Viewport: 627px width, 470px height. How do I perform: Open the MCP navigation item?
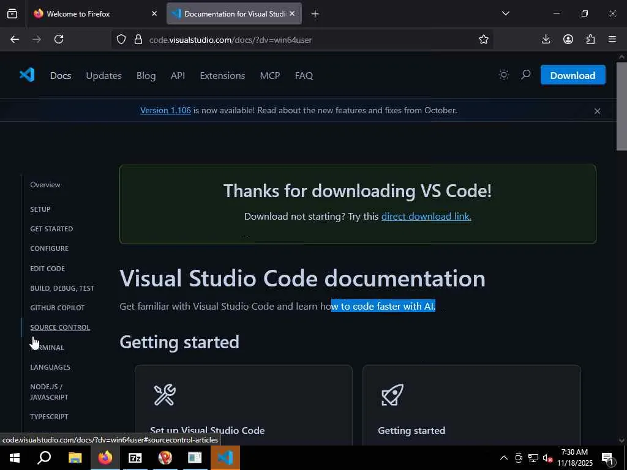click(x=270, y=75)
